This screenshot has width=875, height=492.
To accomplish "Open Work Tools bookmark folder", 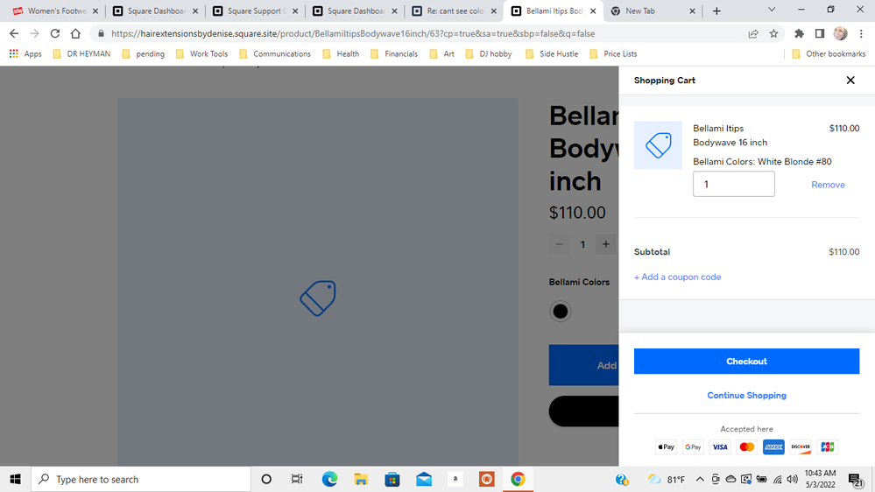I will tap(201, 54).
